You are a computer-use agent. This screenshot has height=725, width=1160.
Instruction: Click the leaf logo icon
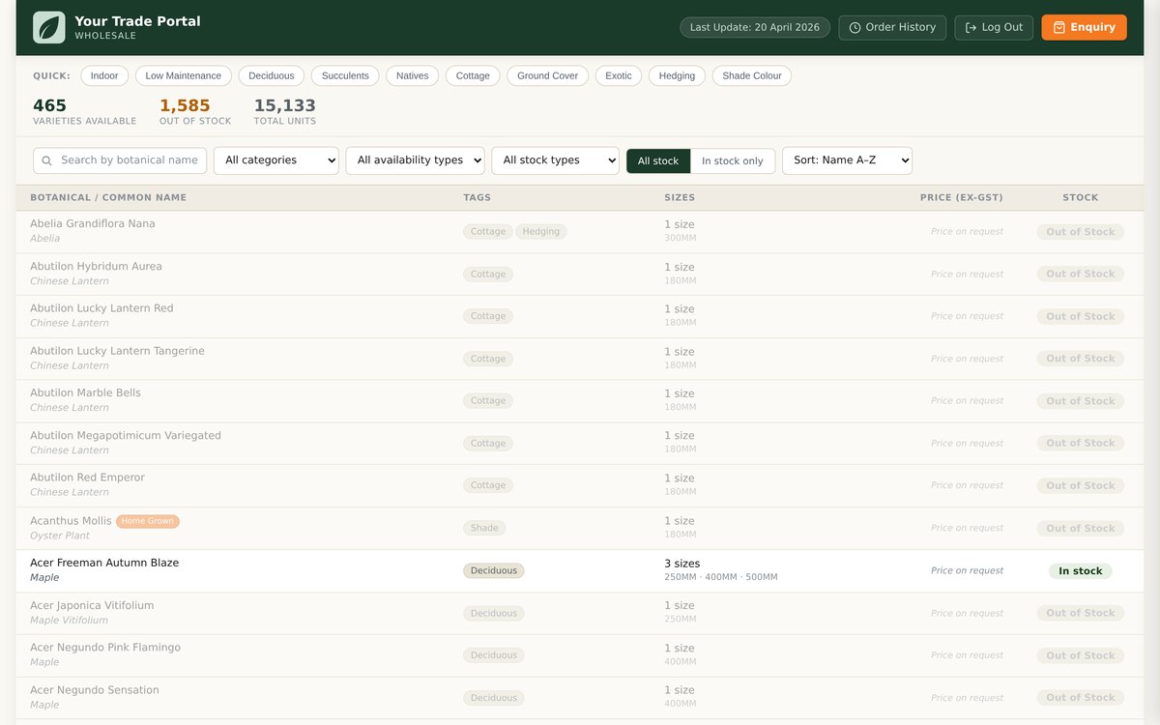coord(47,27)
